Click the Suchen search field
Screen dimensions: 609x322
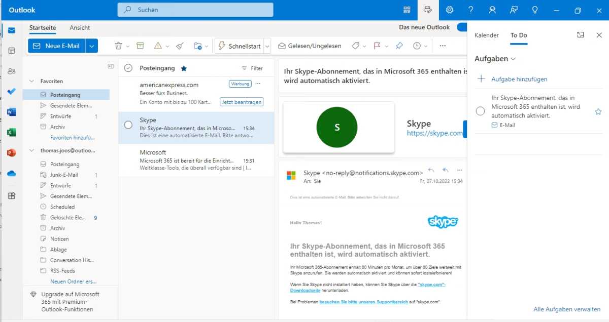click(195, 10)
